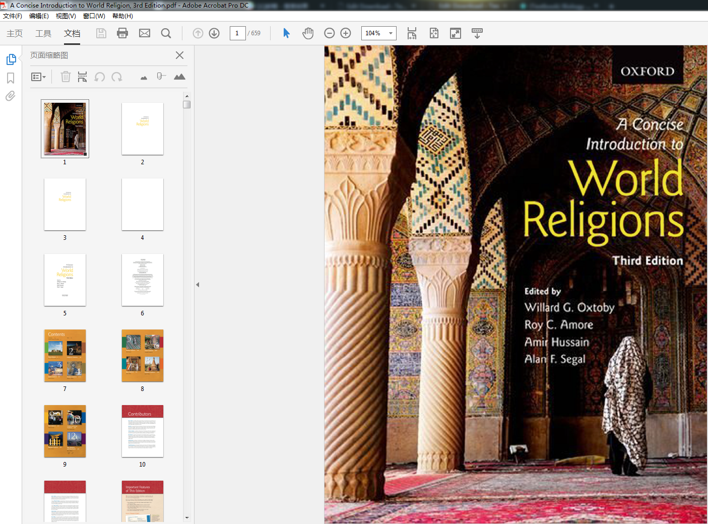Zoom in with plus button
The height and width of the screenshot is (524, 708).
pos(346,33)
